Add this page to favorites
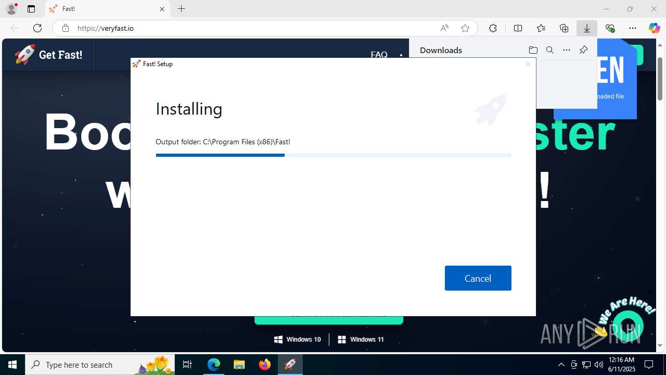Viewport: 666px width, 375px height. [x=465, y=28]
